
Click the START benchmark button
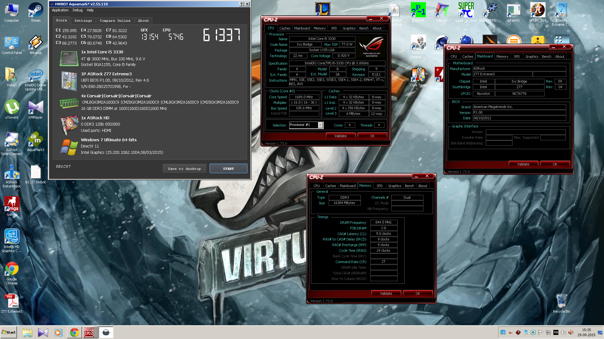228,169
